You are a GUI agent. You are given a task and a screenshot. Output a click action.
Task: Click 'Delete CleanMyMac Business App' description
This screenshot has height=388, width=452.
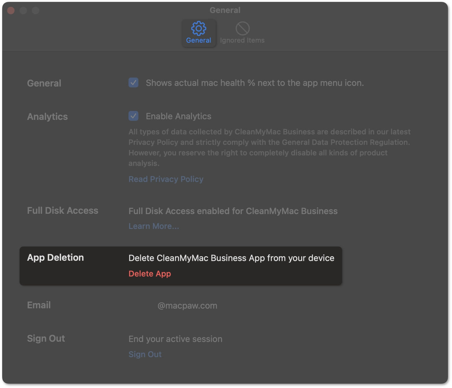tap(231, 258)
